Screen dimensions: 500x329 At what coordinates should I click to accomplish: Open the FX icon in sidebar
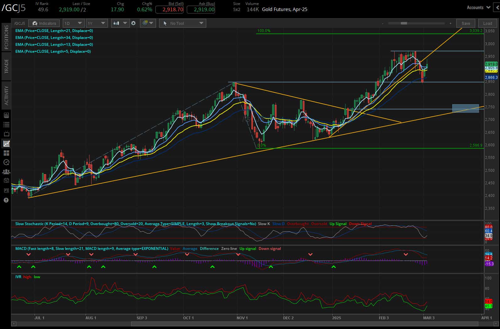click(x=6, y=190)
